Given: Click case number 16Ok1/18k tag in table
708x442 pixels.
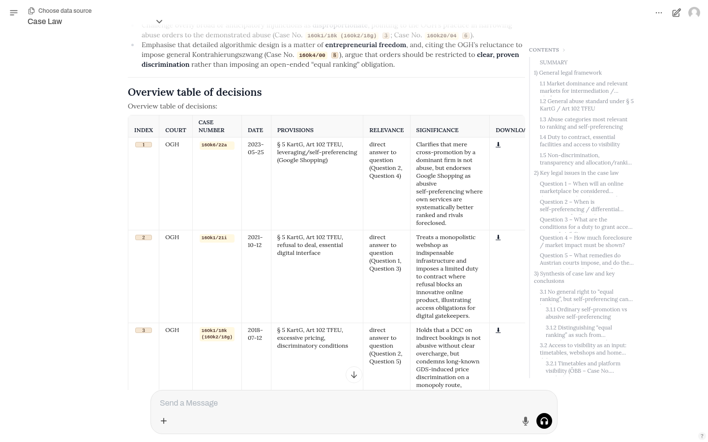Looking at the screenshot, I should 217,333.
